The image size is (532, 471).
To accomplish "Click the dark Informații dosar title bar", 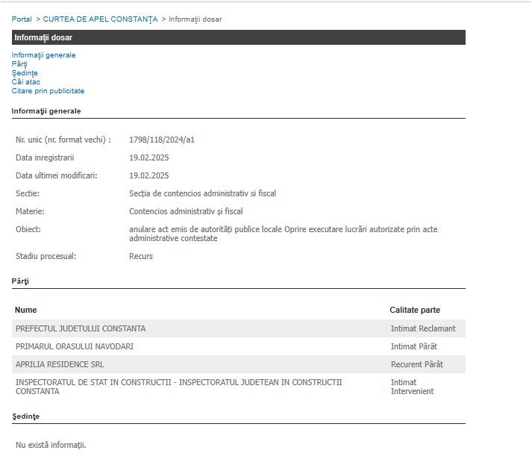I will coord(239,37).
